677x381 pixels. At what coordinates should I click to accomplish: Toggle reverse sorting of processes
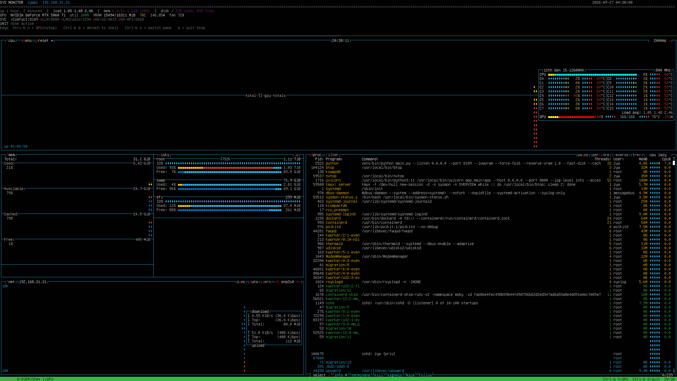click(621, 155)
